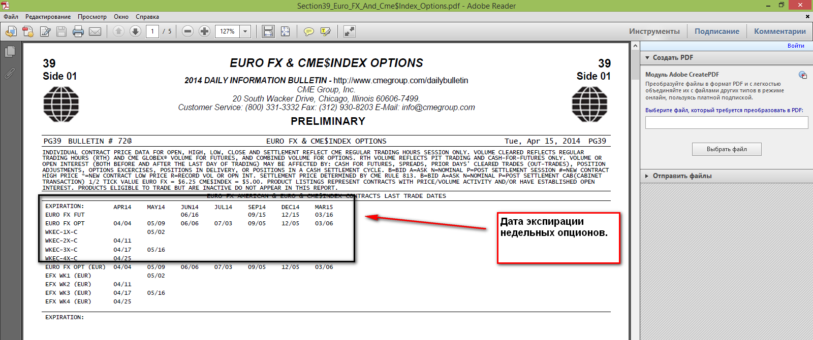Open the Просмотр menu
Screen dimensions: 813x340
pyautogui.click(x=92, y=17)
